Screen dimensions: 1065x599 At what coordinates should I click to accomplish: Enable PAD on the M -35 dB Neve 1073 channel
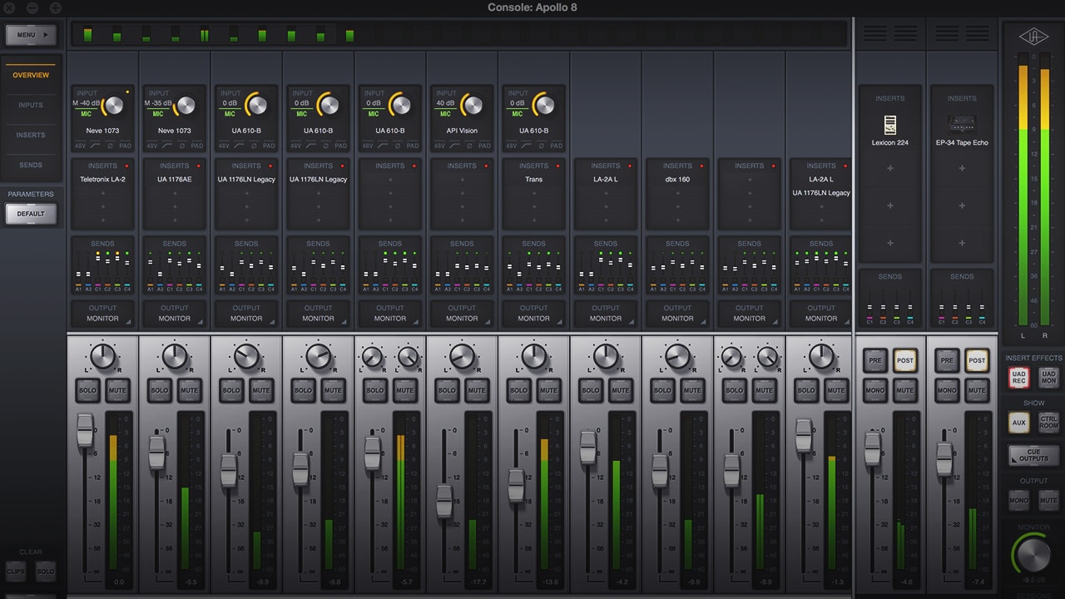click(x=196, y=146)
